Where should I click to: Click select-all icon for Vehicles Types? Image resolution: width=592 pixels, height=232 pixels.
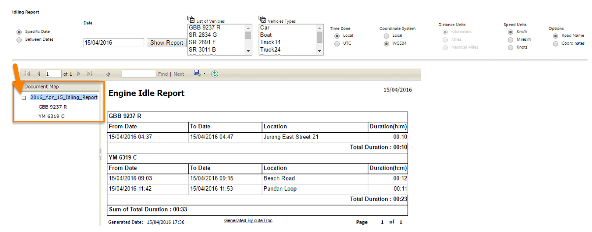point(262,19)
